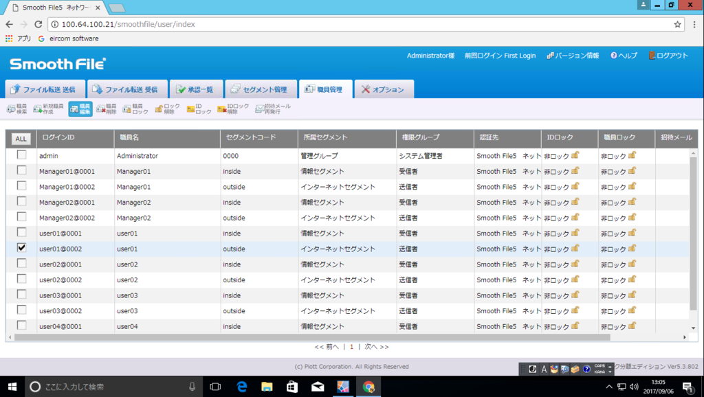
Task: Click the highlighted 職員編集 (staff edit) icon
Action: point(80,109)
